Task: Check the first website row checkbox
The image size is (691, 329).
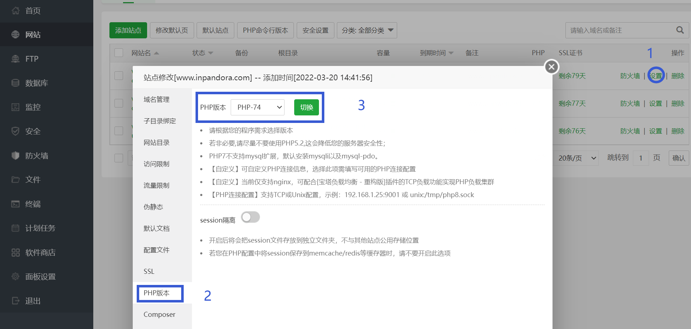Action: point(119,76)
